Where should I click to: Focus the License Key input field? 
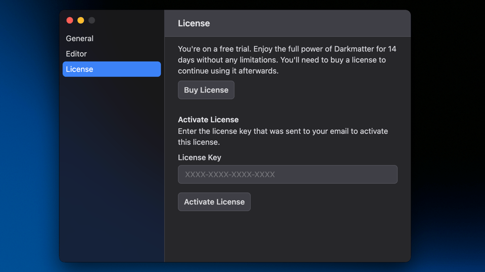287,175
